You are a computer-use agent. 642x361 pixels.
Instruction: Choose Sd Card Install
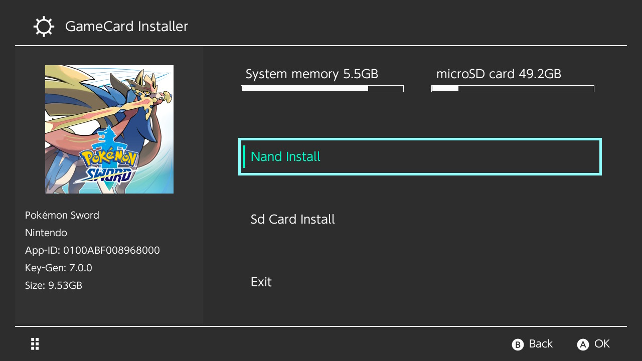[420, 220]
